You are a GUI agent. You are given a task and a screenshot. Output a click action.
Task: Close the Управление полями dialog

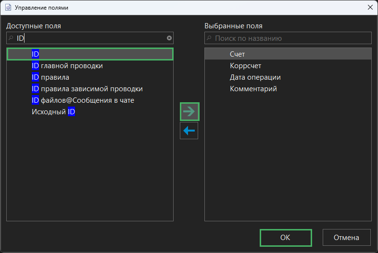(369, 8)
